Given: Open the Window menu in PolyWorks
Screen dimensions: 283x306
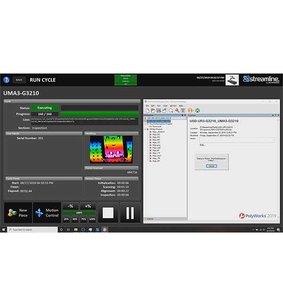Looking at the screenshot, I should point(173,105).
